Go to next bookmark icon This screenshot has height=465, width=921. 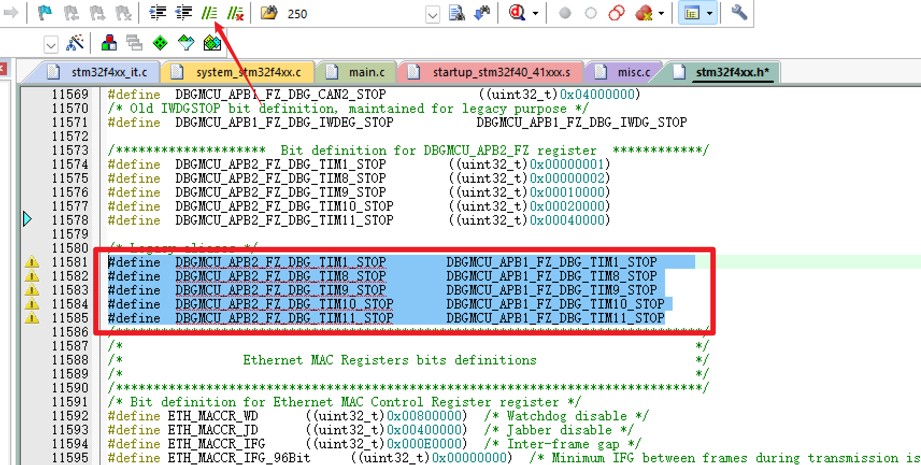click(97, 12)
